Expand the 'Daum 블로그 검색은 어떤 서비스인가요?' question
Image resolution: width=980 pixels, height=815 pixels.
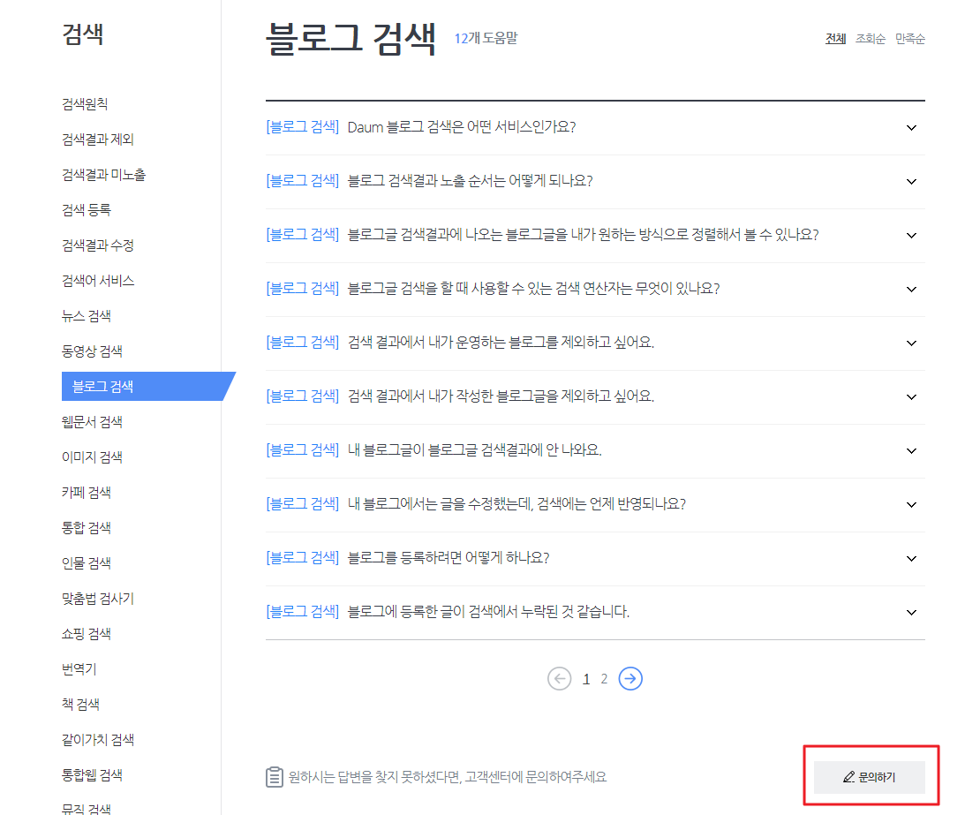pyautogui.click(x=911, y=127)
